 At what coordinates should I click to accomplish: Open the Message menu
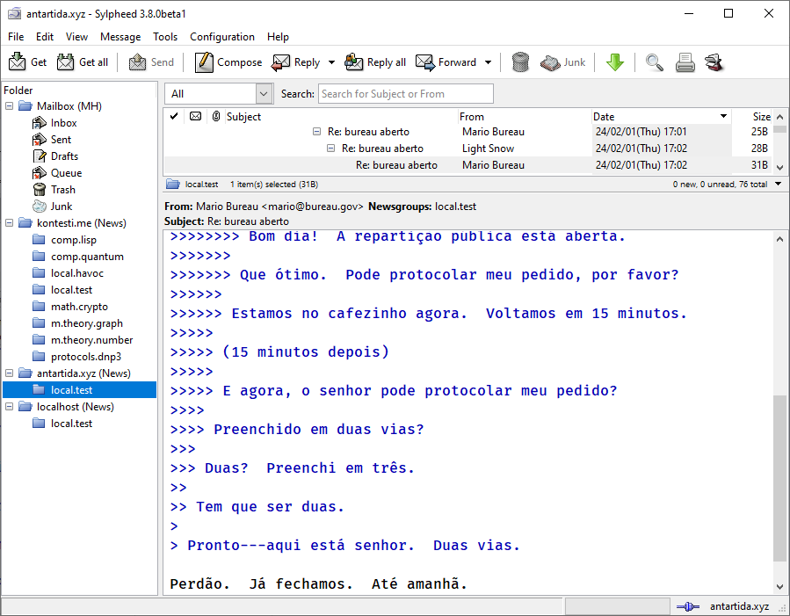pos(120,37)
